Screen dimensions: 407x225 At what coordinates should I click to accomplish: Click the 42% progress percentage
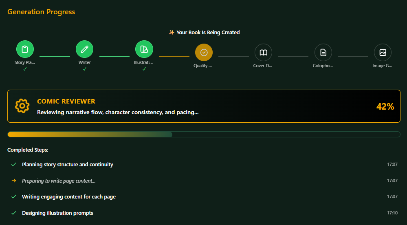[x=385, y=106]
